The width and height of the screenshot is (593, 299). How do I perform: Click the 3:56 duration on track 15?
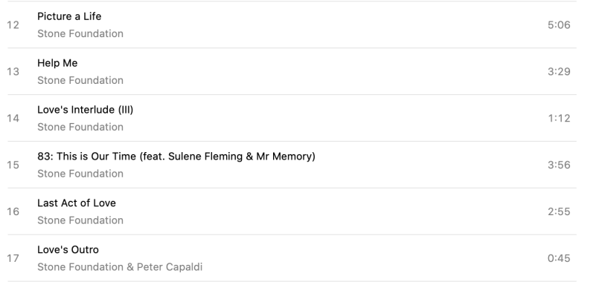(x=558, y=165)
